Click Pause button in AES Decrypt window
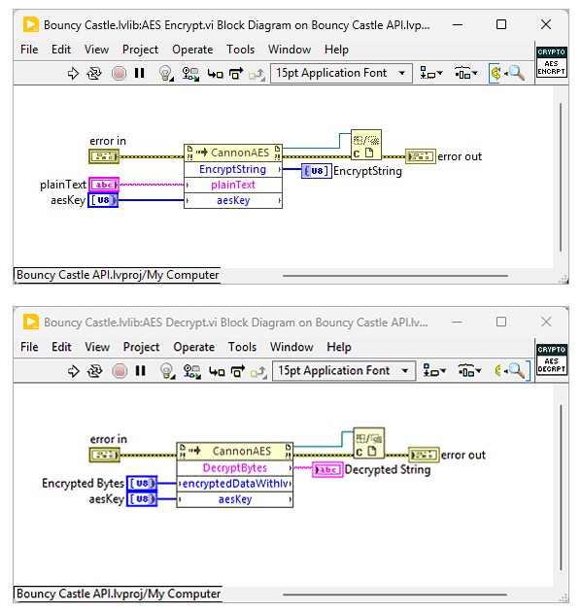Screen dimensions: 582x612 click(x=140, y=371)
